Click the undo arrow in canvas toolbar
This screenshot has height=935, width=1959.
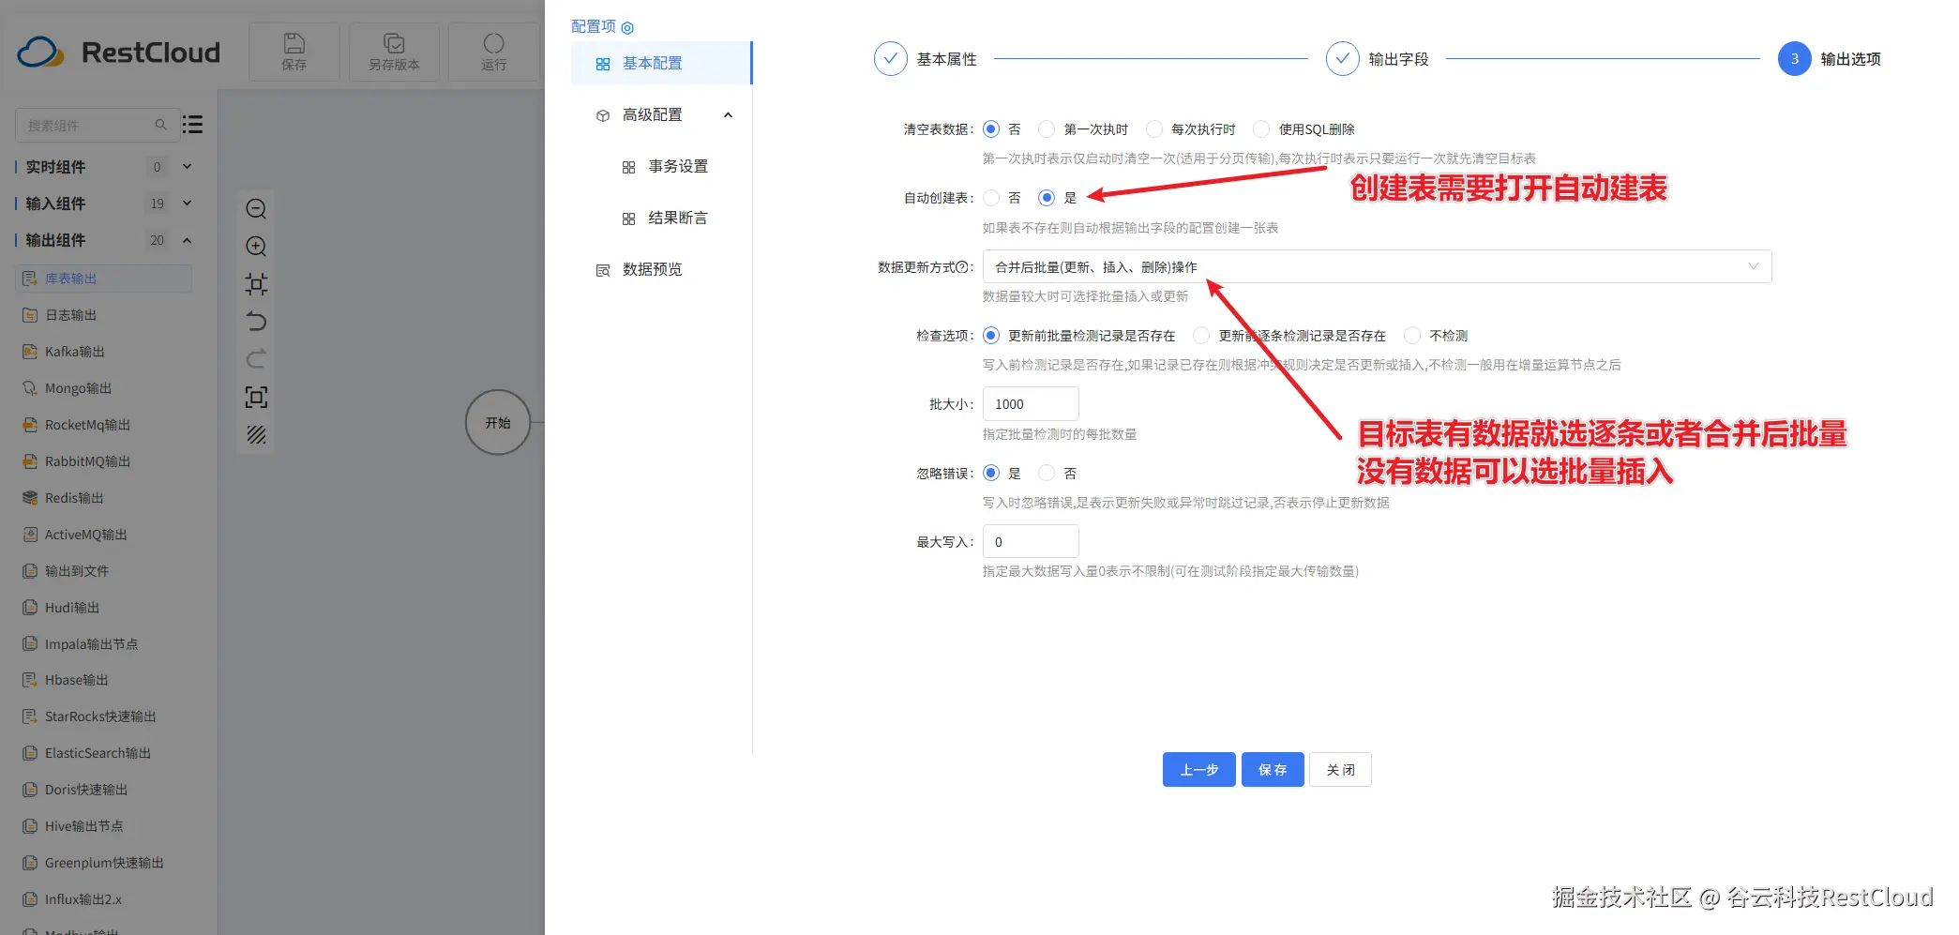(256, 322)
